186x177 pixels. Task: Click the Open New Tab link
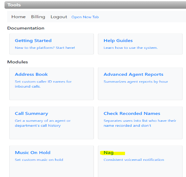click(x=85, y=17)
